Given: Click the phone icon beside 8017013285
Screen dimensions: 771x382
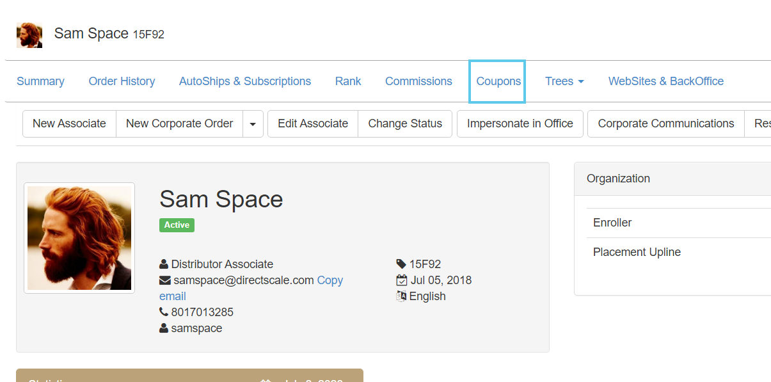Looking at the screenshot, I should click(164, 312).
